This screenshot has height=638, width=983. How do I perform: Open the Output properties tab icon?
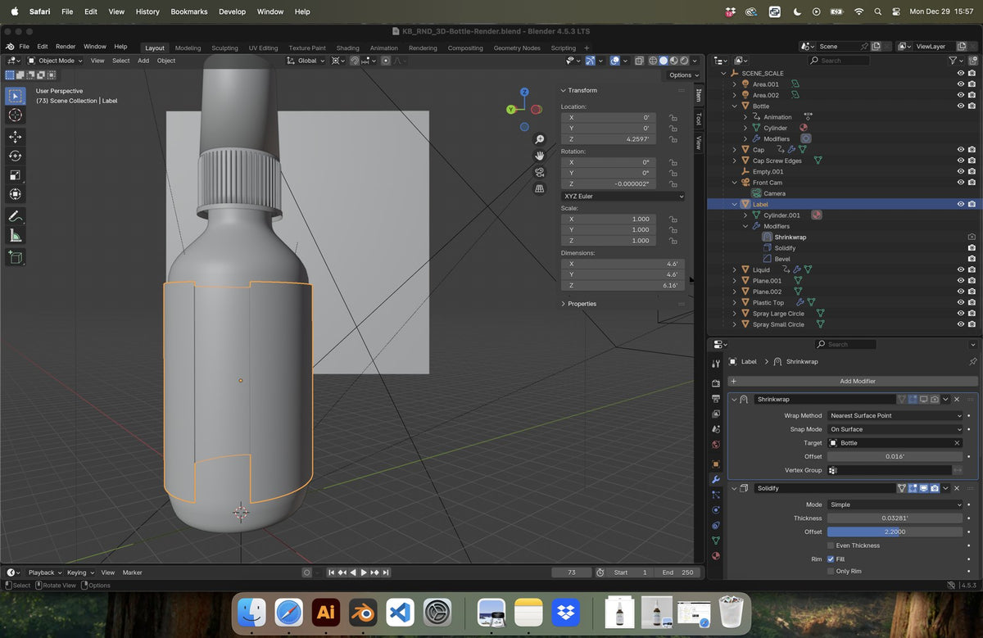tap(716, 399)
